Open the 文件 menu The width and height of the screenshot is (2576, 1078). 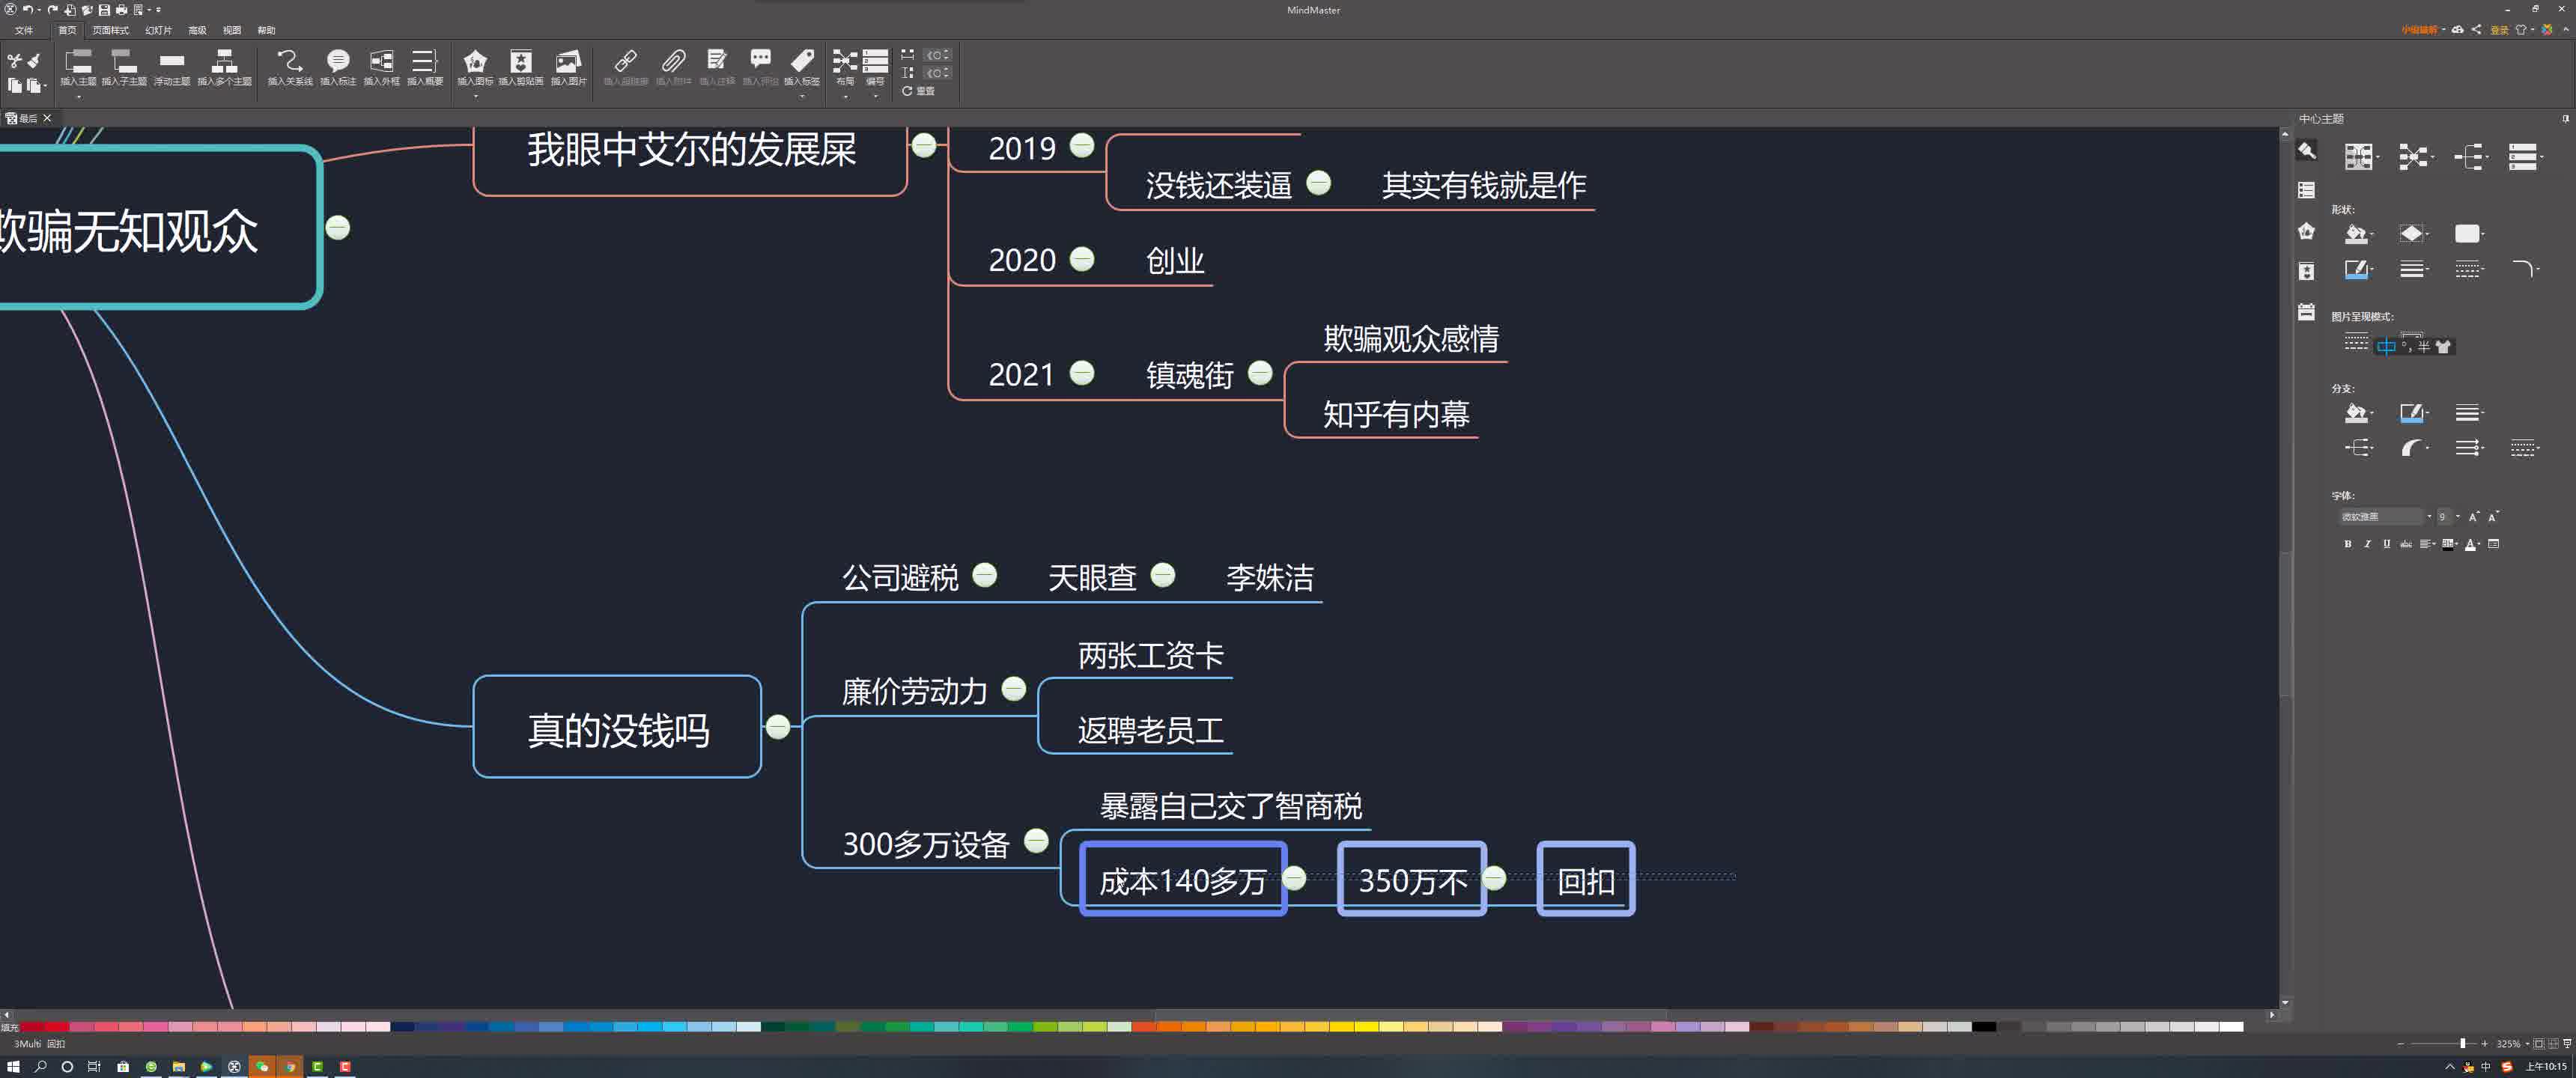coord(24,30)
